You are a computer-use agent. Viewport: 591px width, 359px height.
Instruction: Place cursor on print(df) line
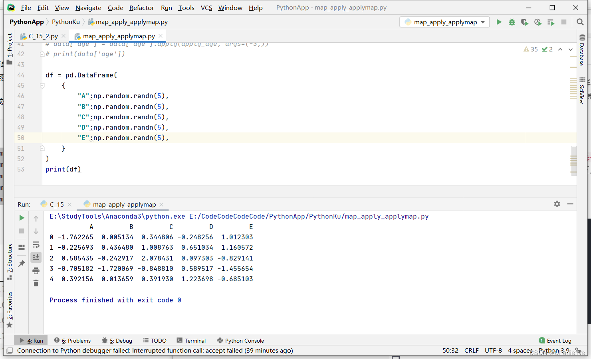click(x=63, y=169)
